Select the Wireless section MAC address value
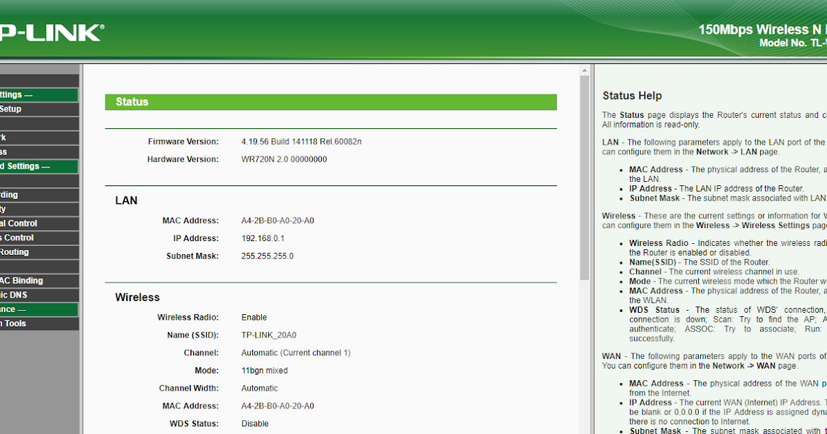This screenshot has width=827, height=434. (278, 406)
